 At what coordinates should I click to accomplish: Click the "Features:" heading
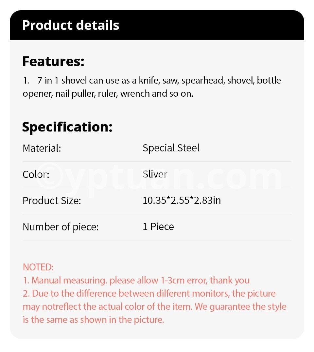53,61
